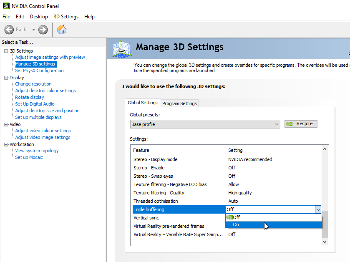350x262 pixels.
Task: Click the NVIDIA Control Panel title icon
Action: (6, 6)
